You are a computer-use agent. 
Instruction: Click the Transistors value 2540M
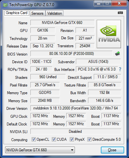85,46
